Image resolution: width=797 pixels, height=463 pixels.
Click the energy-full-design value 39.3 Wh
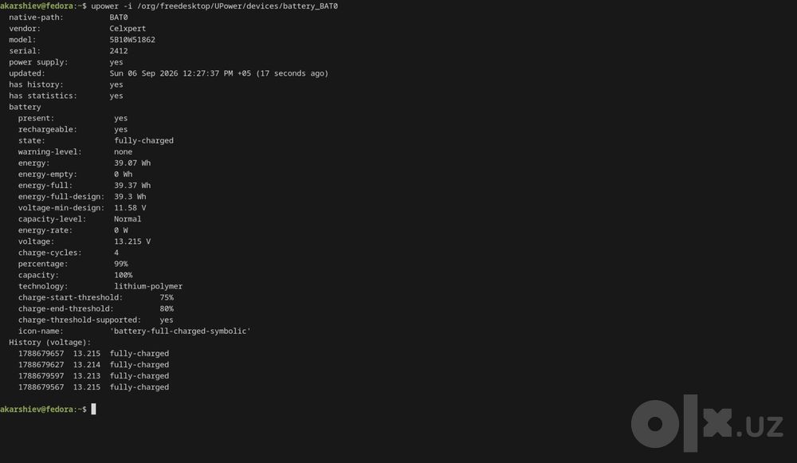130,196
